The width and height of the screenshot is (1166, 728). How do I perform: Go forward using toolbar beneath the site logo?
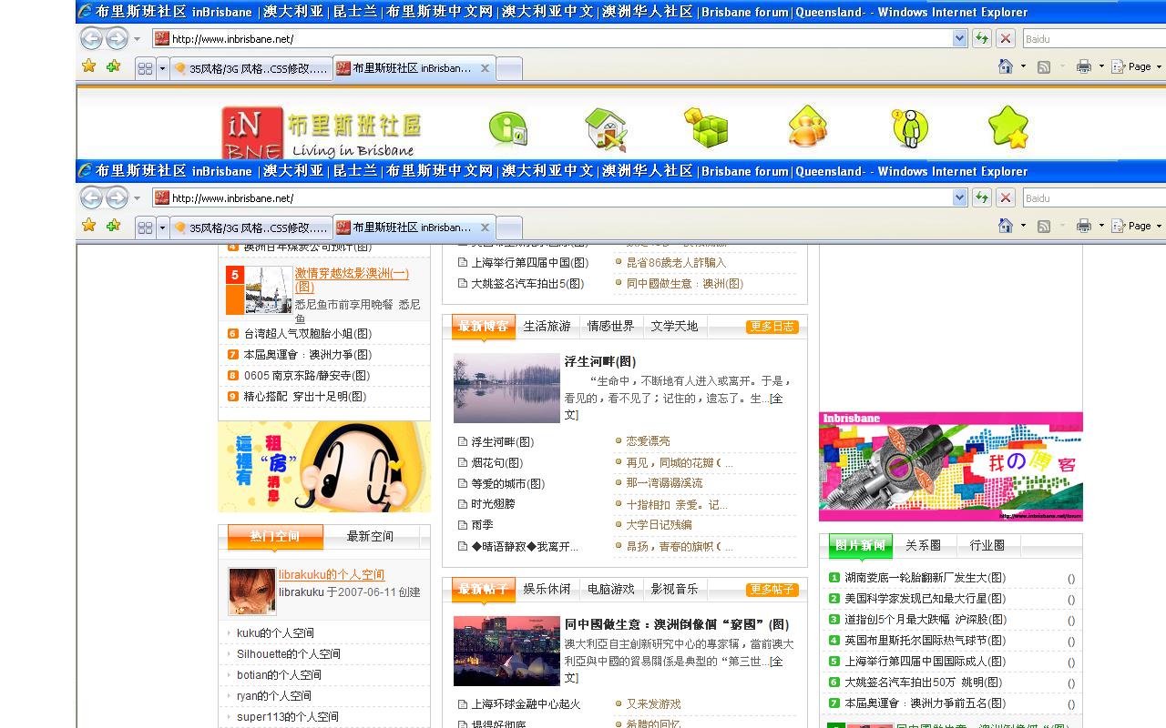[117, 197]
